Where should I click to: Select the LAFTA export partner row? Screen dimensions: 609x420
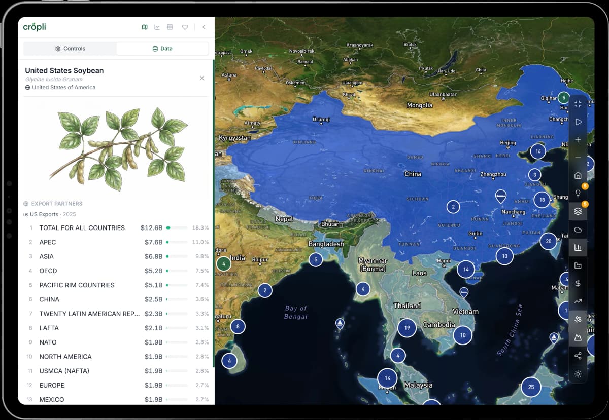coord(117,328)
